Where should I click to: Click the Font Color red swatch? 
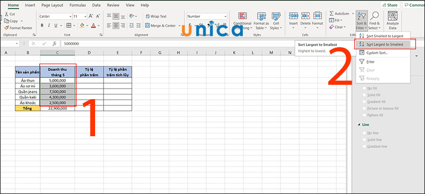coord(93,25)
